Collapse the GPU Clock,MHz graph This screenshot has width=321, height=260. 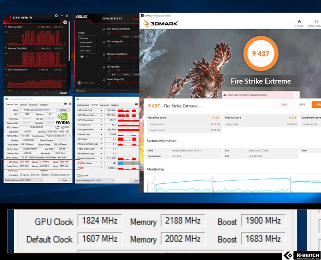point(5,27)
